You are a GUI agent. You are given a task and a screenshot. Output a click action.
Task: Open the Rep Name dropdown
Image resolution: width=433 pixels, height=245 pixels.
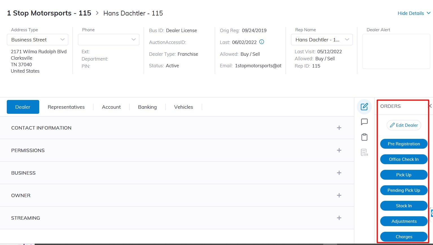point(322,40)
